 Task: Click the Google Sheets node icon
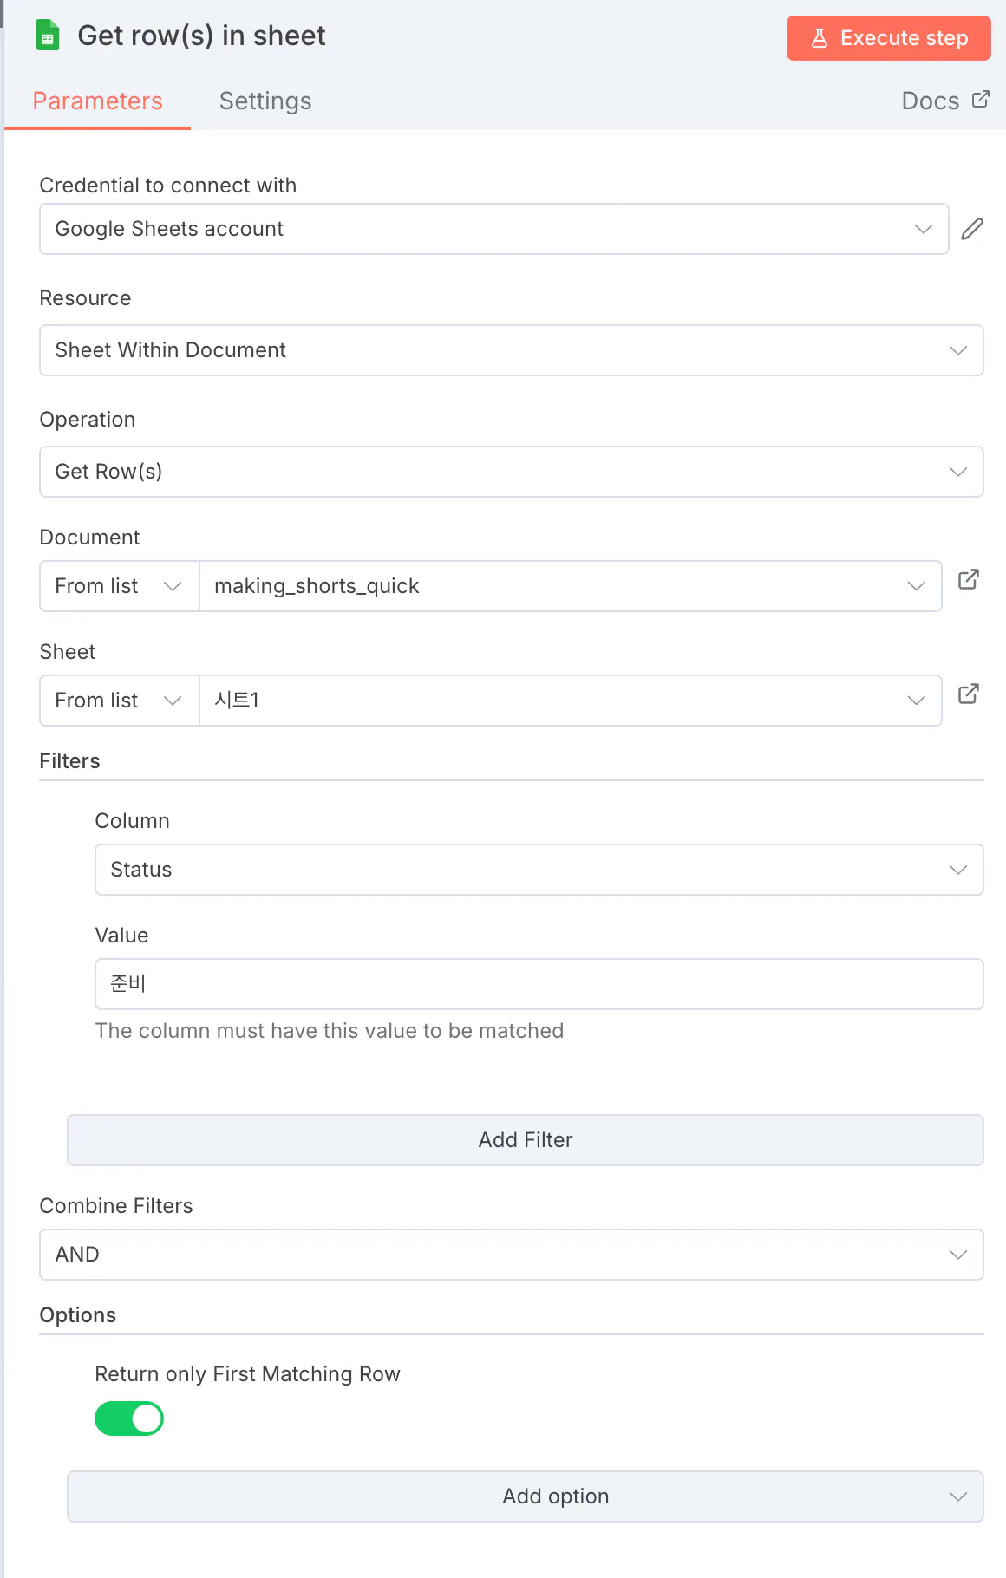48,36
